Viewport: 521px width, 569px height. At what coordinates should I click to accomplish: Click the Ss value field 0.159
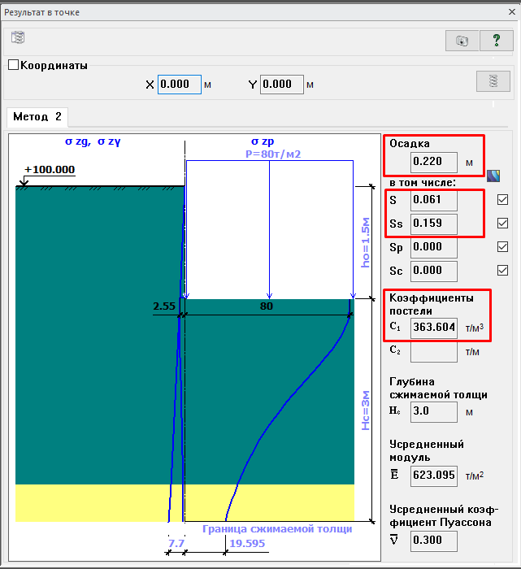(433, 224)
